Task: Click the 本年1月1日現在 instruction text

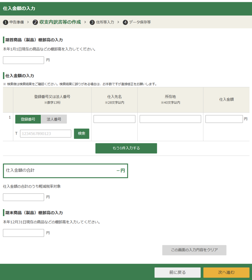Action: [49, 49]
